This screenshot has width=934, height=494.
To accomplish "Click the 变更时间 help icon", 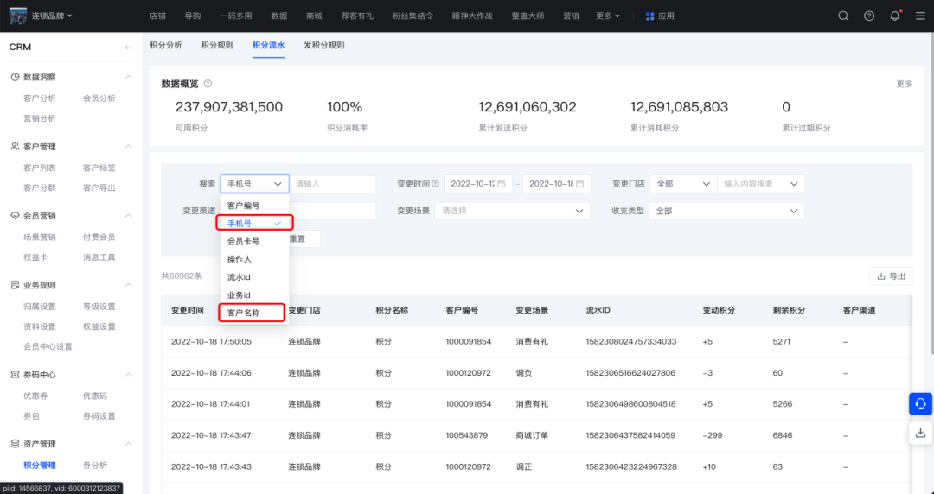I will [x=435, y=184].
